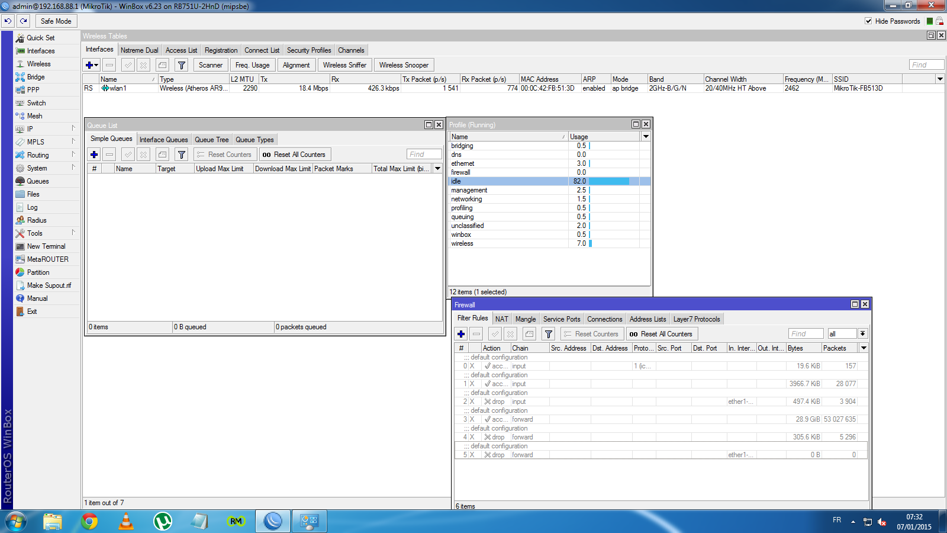Click the Freq. Usage button
This screenshot has width=947, height=533.
pyautogui.click(x=252, y=65)
